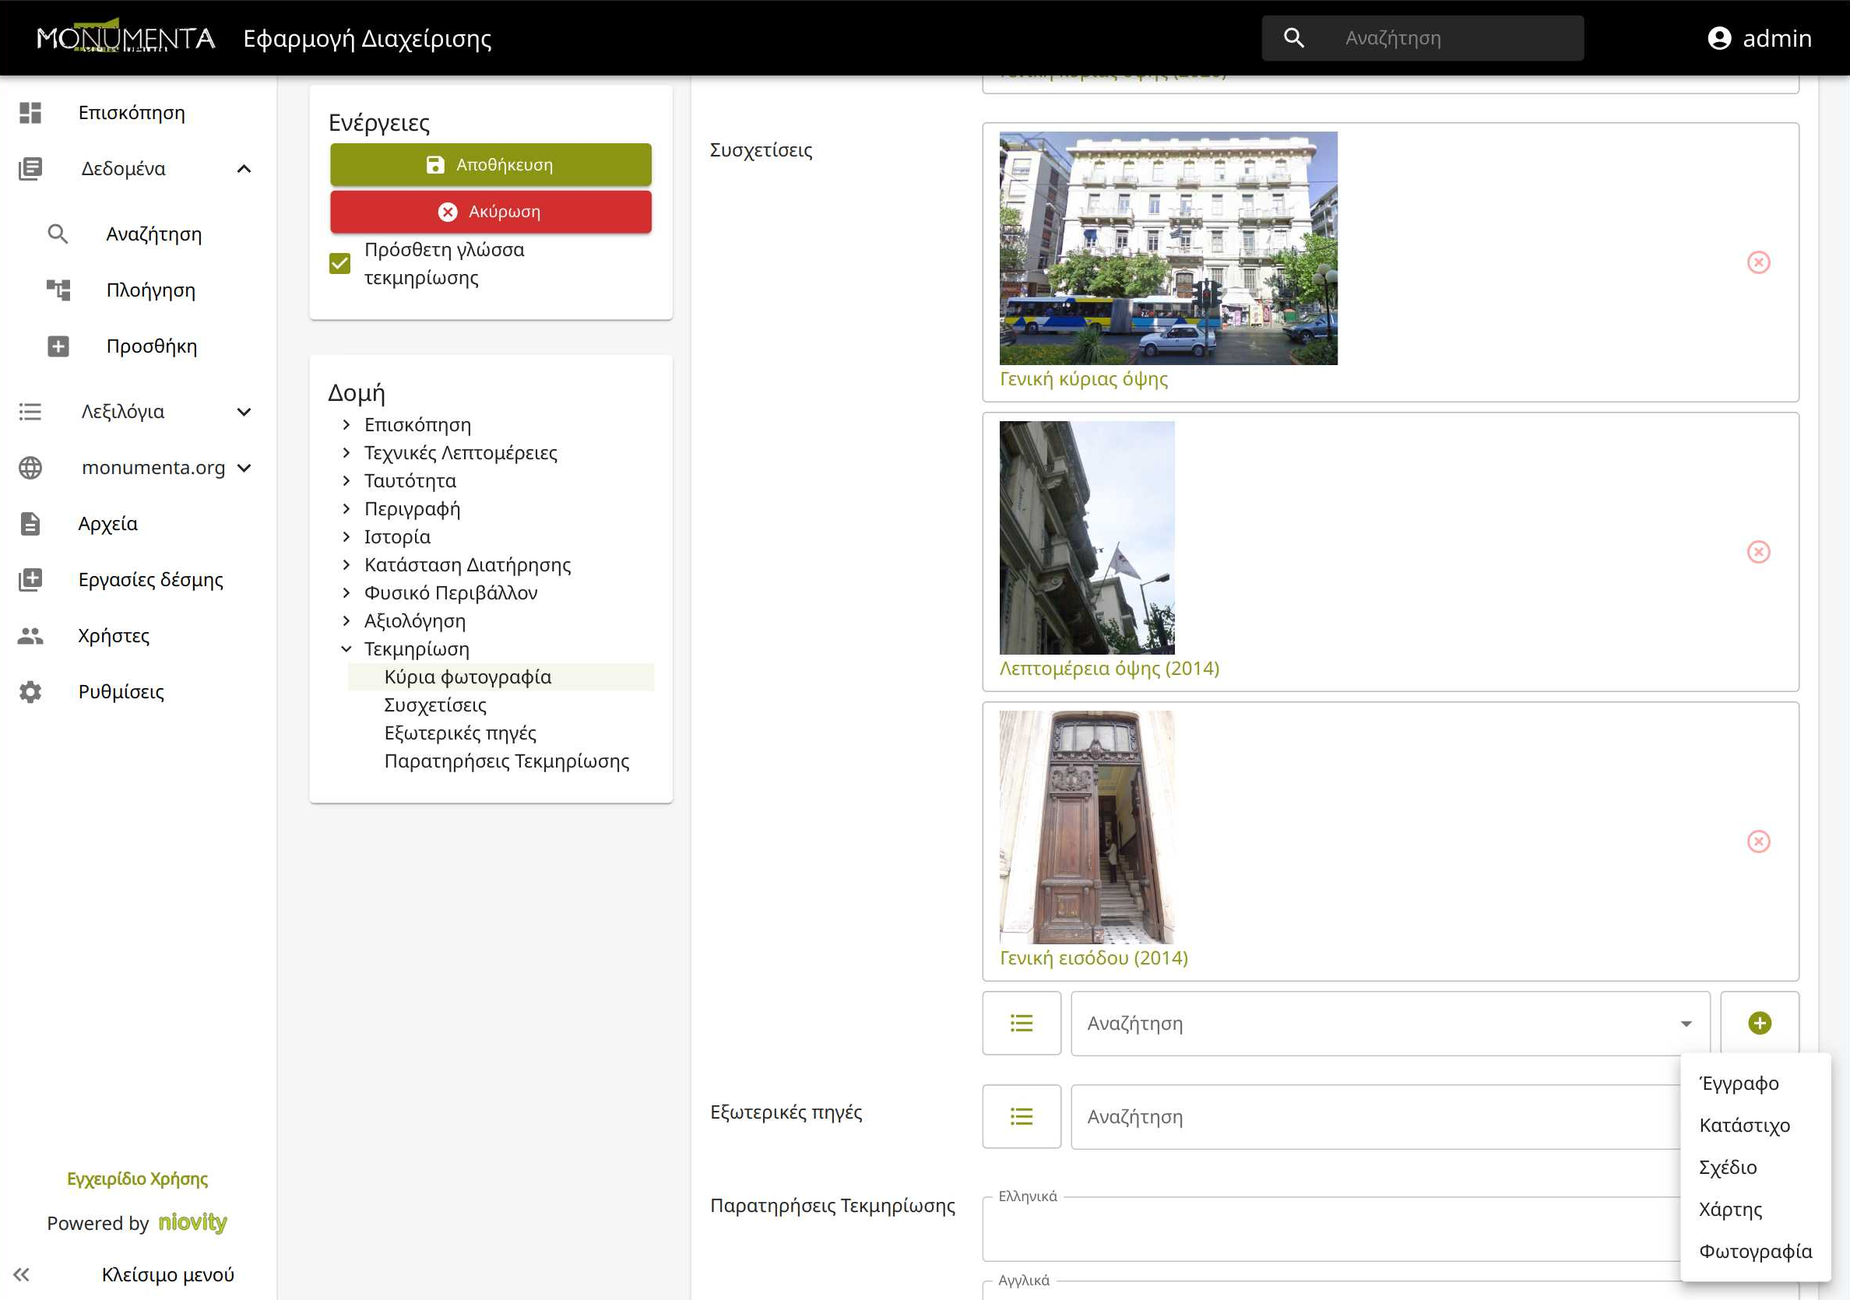Expand Περιγραφή in the Δομή tree
1850x1300 pixels.
click(346, 508)
